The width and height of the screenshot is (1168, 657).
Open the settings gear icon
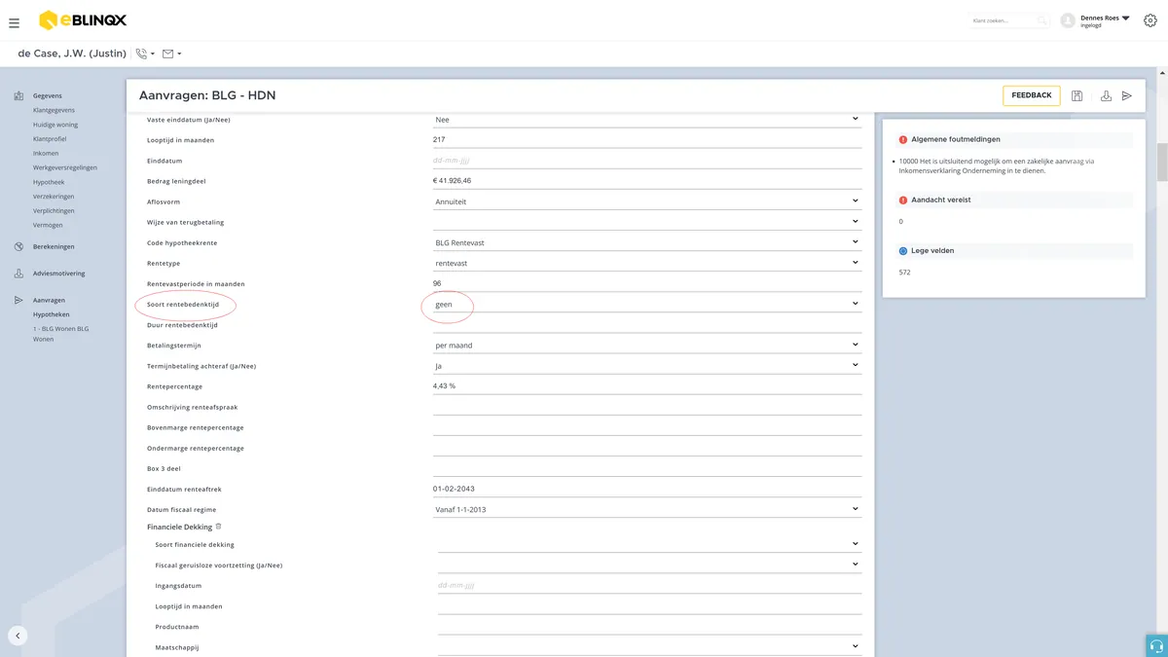point(1150,20)
